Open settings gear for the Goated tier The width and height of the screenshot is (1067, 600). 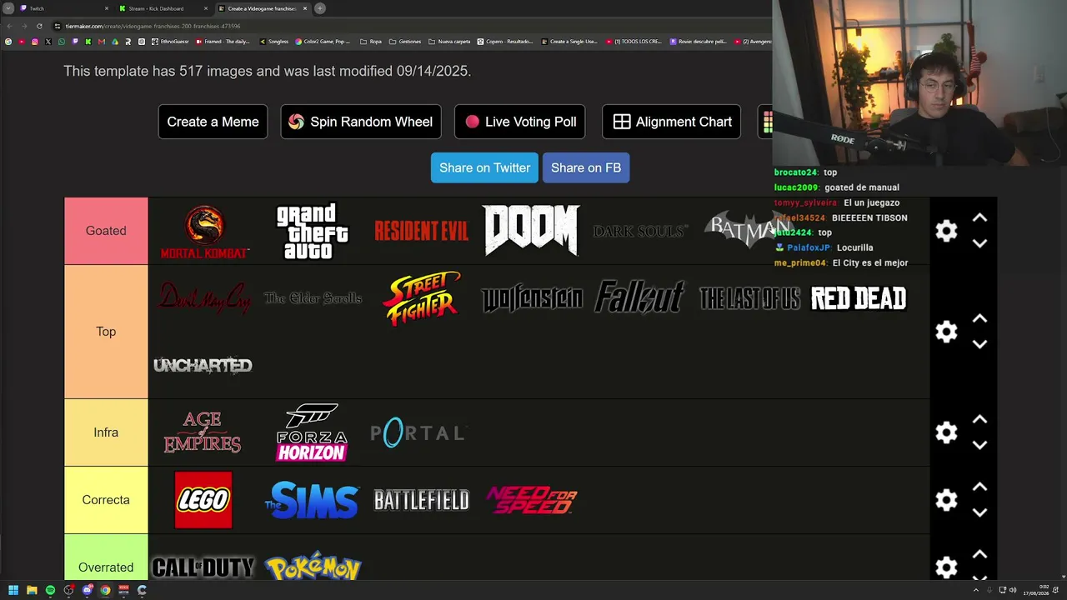(946, 231)
